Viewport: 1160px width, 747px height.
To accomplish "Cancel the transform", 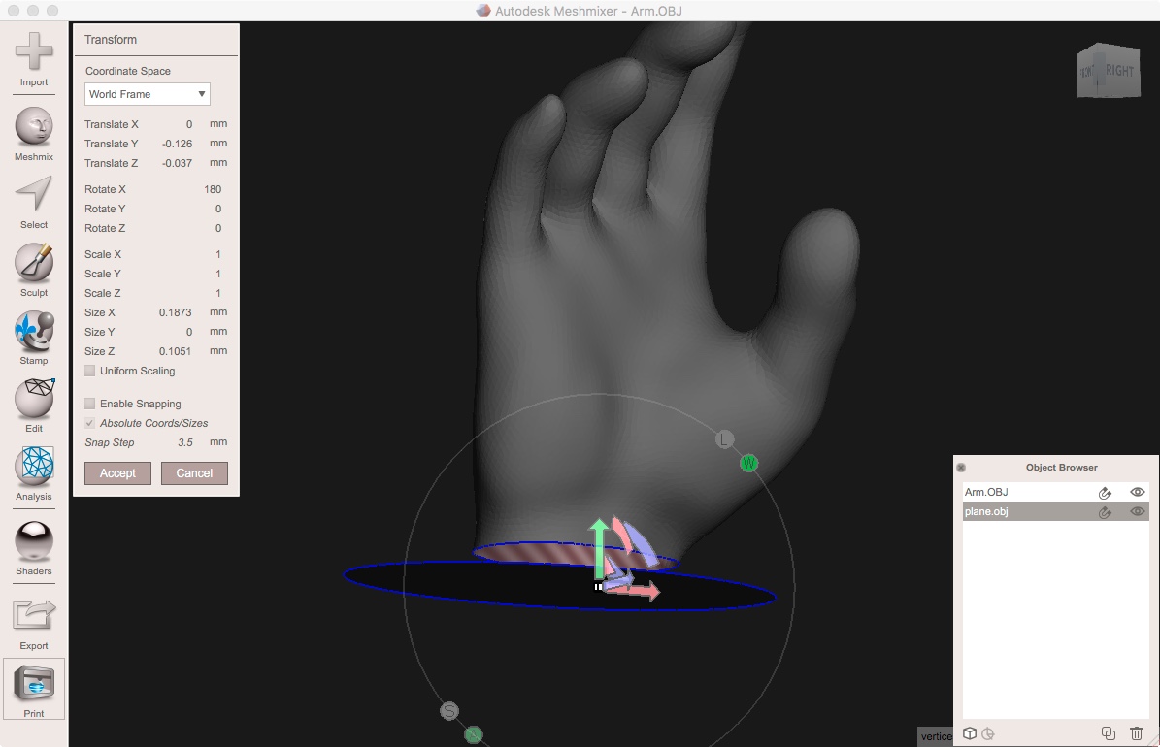I will click(x=194, y=473).
